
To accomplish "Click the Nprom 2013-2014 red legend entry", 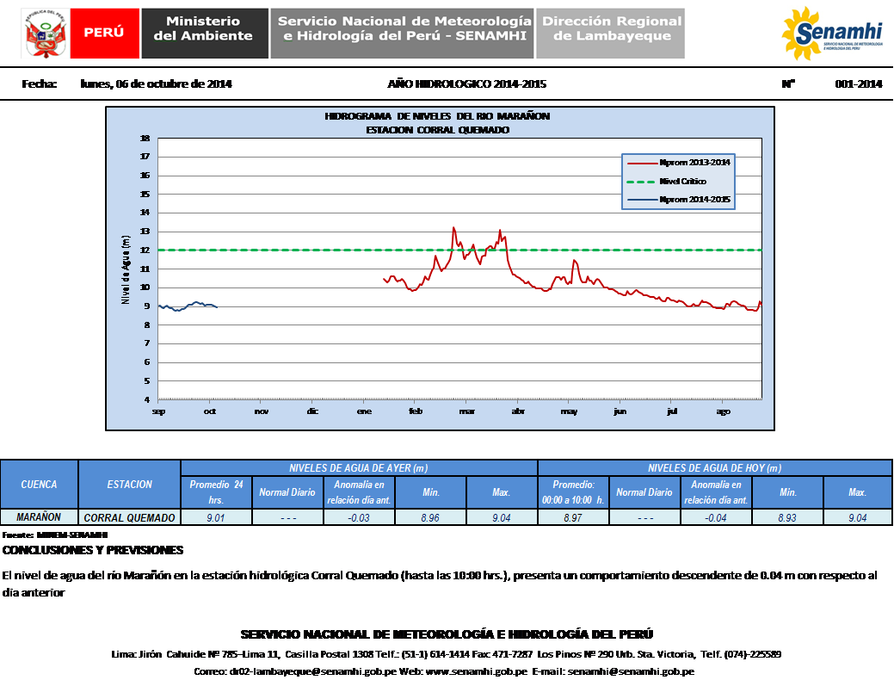I will [679, 162].
